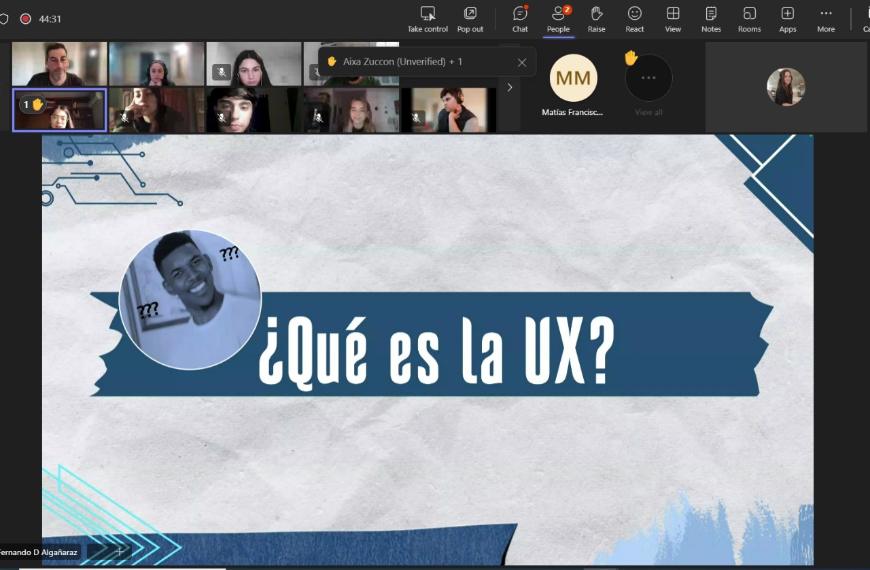
Task: Open the More actions menu
Action: [826, 19]
